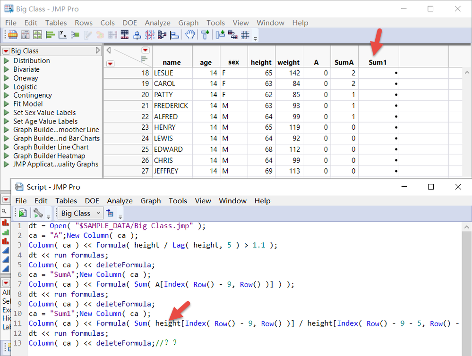Select row 21 FREDERICK name cell
This screenshot has width=472, height=356.
click(x=171, y=106)
